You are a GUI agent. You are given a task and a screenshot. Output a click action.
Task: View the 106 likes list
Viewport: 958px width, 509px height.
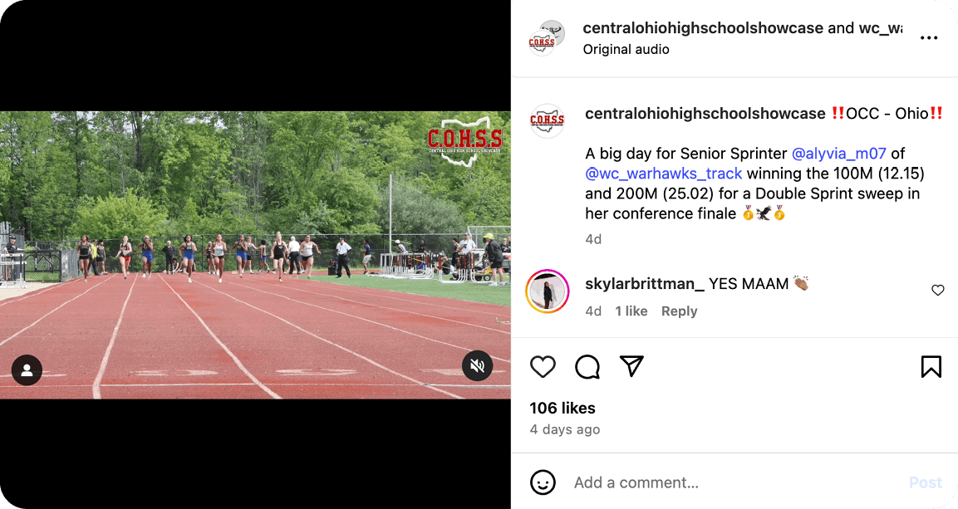click(563, 408)
